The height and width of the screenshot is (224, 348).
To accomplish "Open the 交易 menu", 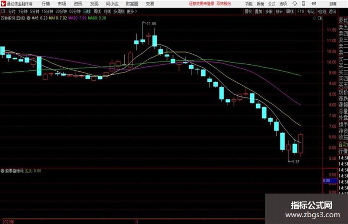I will [x=150, y=4].
